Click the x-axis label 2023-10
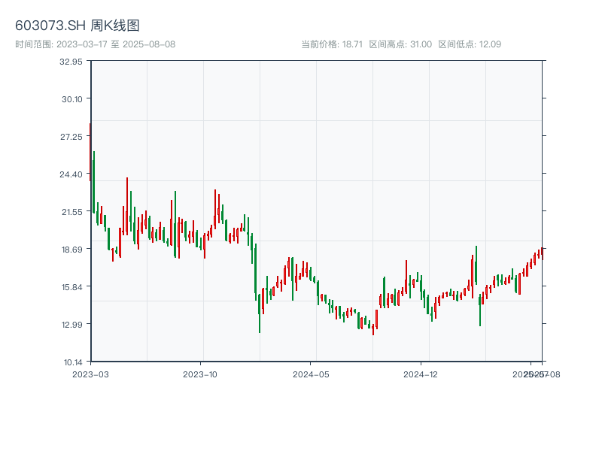Image resolution: width=602 pixels, height=451 pixels. 200,374
